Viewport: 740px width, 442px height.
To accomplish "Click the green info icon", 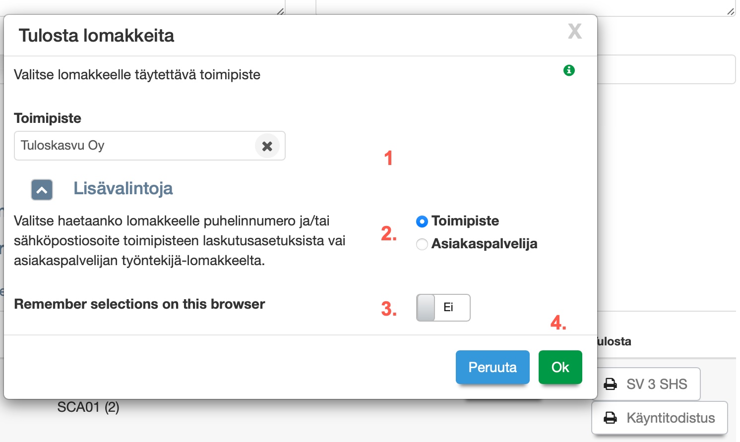I will (569, 70).
